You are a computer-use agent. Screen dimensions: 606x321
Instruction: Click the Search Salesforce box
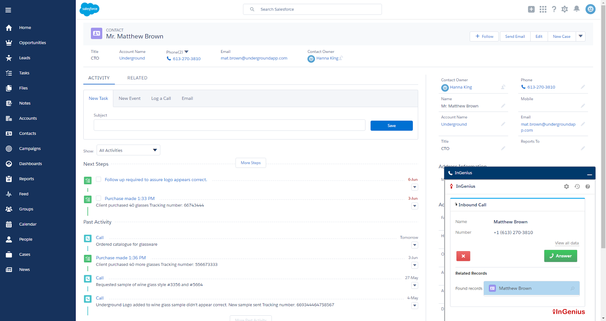[x=312, y=9]
